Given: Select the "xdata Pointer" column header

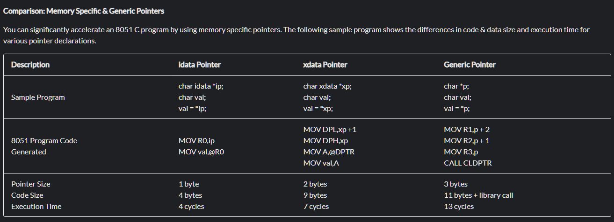Looking at the screenshot, I should 325,65.
